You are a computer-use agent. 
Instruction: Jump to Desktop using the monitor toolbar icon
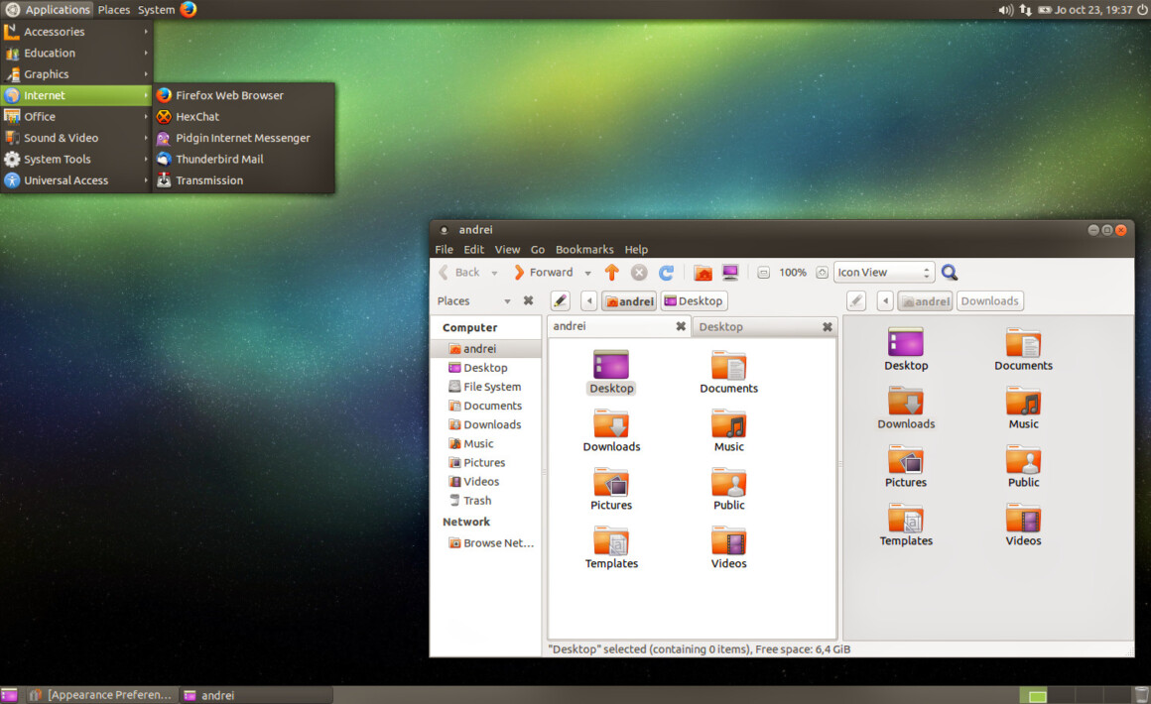coord(730,272)
